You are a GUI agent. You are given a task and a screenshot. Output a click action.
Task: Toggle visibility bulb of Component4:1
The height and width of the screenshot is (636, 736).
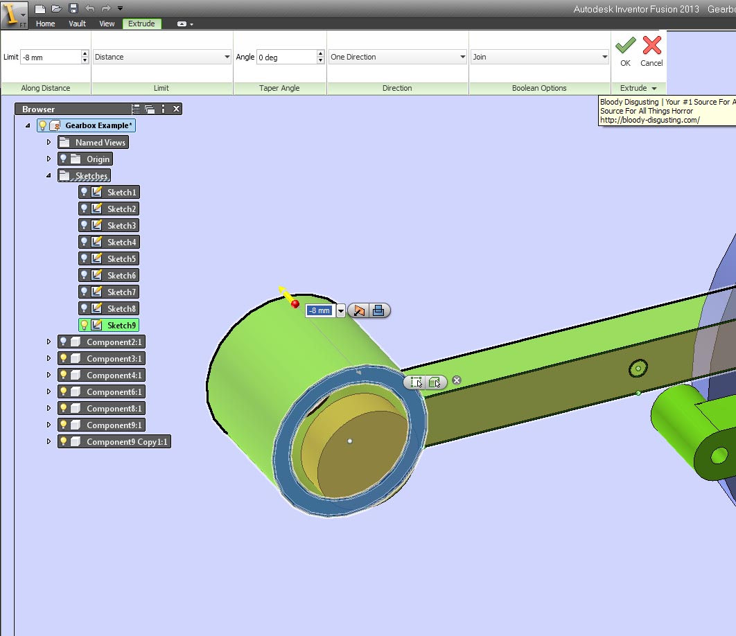pos(63,375)
